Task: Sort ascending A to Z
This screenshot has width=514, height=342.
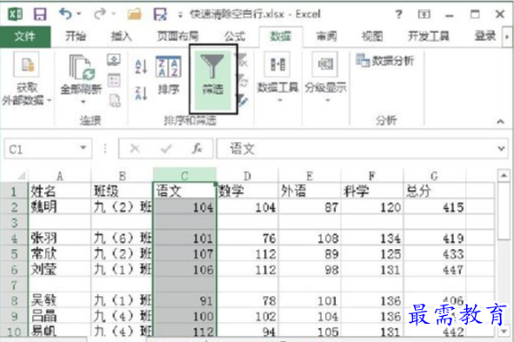Action: [141, 67]
